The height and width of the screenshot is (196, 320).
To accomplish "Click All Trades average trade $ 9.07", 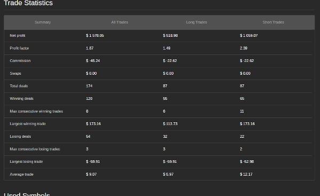I will [91, 174].
